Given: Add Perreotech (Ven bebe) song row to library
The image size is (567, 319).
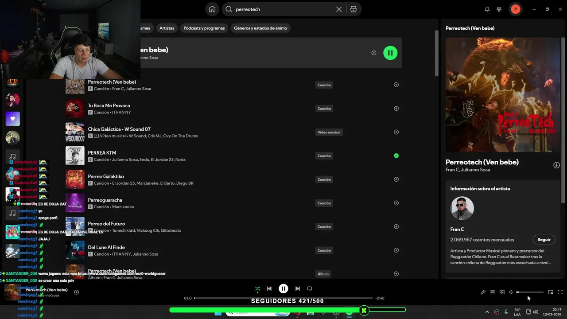Looking at the screenshot, I should pos(396,85).
